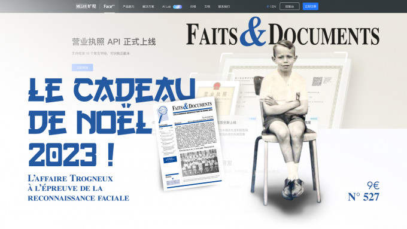407x229 pixels.
Task: Open the 产品能力 menu item
Action: [129, 7]
